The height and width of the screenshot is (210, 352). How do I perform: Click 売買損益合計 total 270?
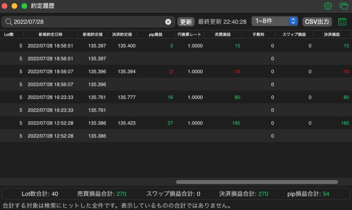point(121,194)
